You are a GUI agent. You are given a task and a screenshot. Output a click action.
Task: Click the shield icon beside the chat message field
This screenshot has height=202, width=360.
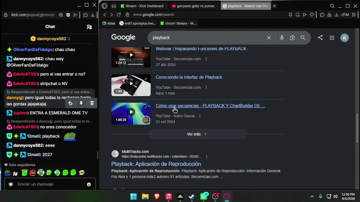pos(11,184)
